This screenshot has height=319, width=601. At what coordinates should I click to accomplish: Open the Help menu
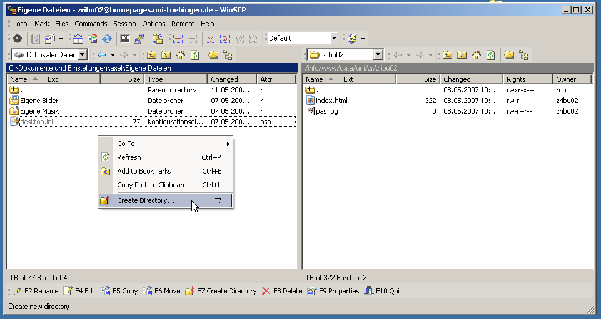(x=208, y=24)
